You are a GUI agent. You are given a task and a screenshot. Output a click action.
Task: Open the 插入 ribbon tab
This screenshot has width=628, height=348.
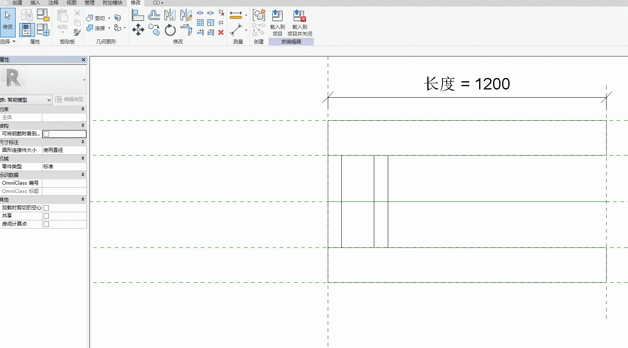(35, 3)
